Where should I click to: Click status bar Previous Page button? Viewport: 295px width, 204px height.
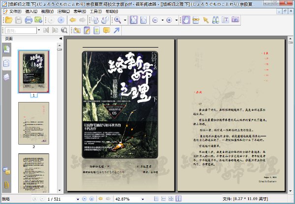tap(42, 199)
